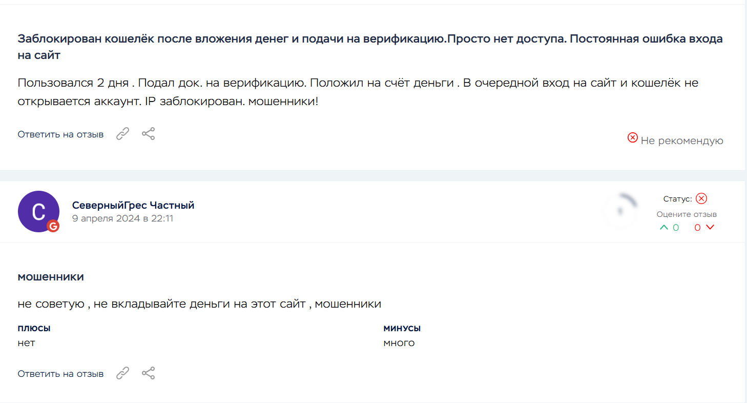Share the "мошенники" review via the share icon
This screenshot has width=747, height=403.
[x=149, y=373]
